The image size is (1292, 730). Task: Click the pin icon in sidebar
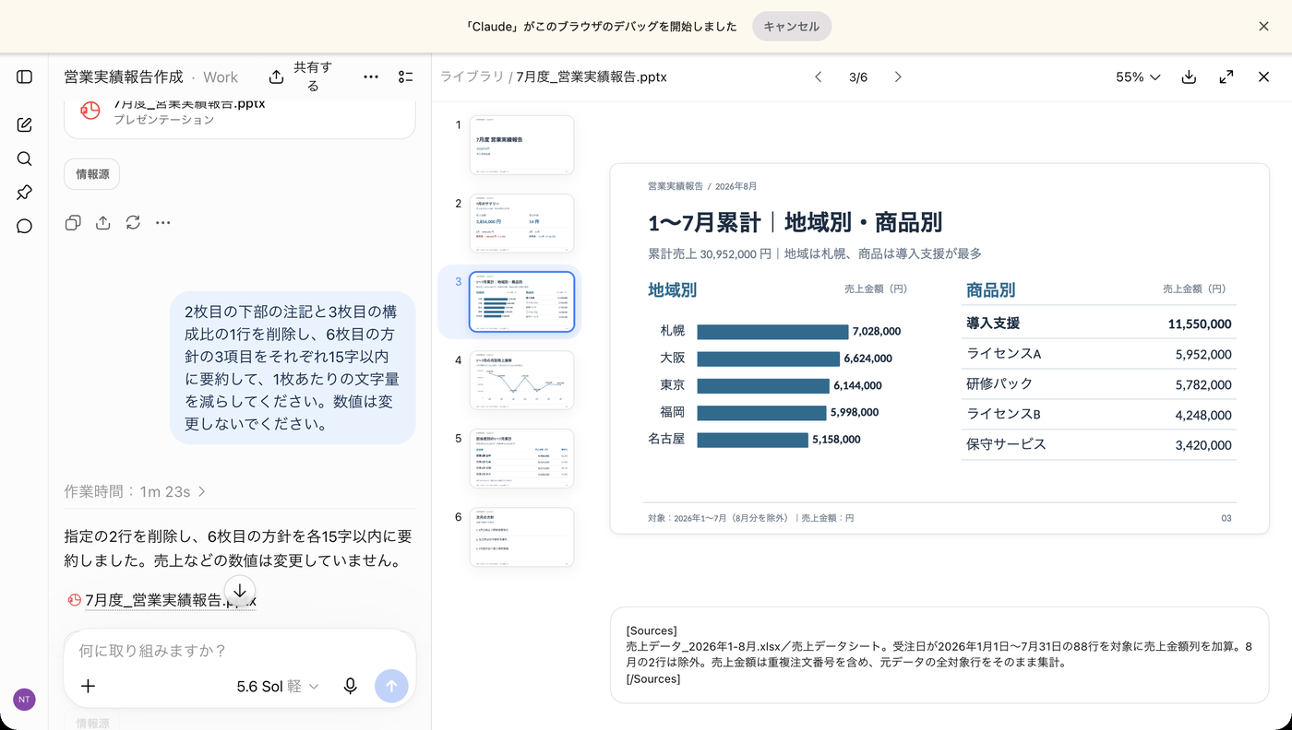pyautogui.click(x=25, y=192)
